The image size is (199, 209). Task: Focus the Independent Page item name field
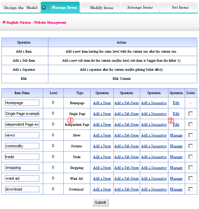click(22, 124)
